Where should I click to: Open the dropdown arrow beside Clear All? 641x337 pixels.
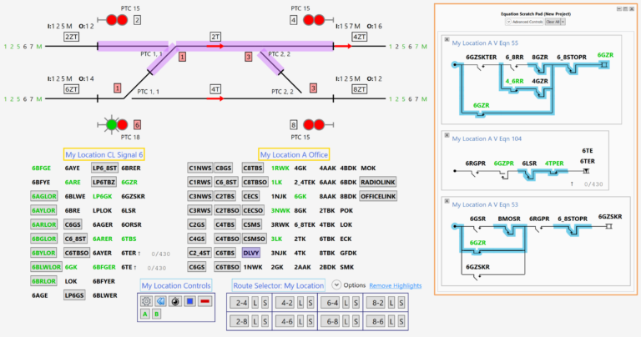click(563, 22)
